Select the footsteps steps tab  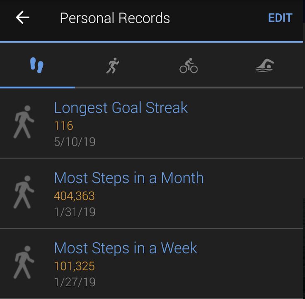(x=37, y=65)
